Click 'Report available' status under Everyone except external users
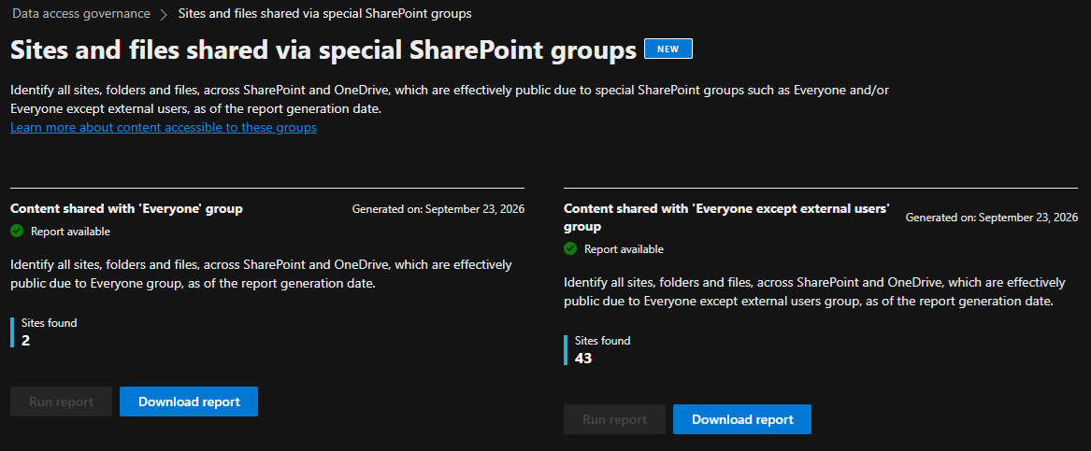The width and height of the screenshot is (1091, 451). (624, 249)
